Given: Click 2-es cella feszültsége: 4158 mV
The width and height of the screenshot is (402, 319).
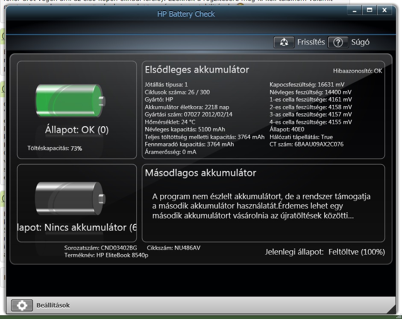Looking at the screenshot, I should point(311,107).
